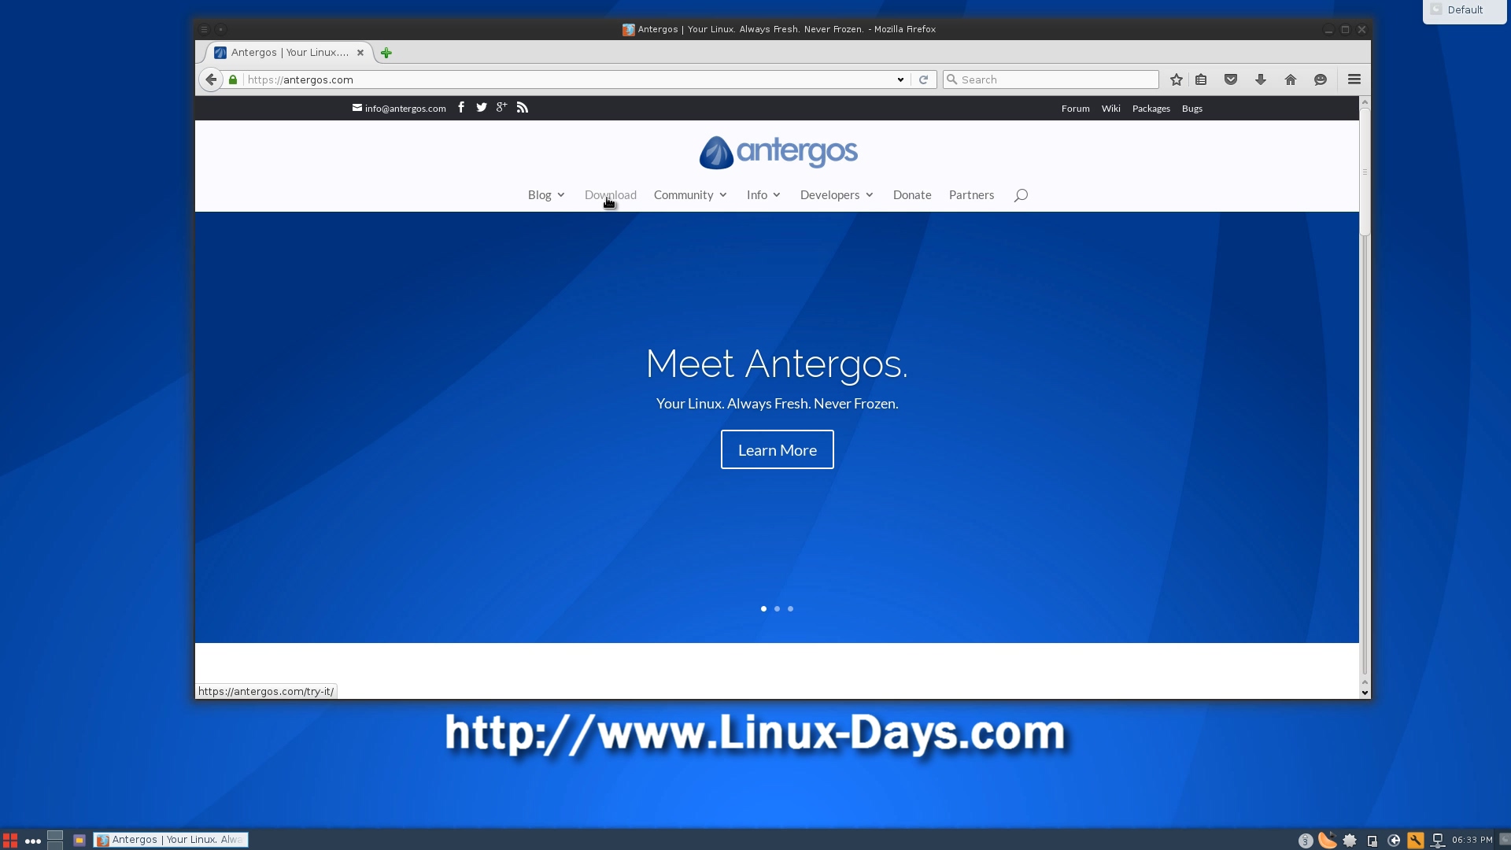The height and width of the screenshot is (850, 1511).
Task: Open the file manager taskbar launcher
Action: click(79, 840)
